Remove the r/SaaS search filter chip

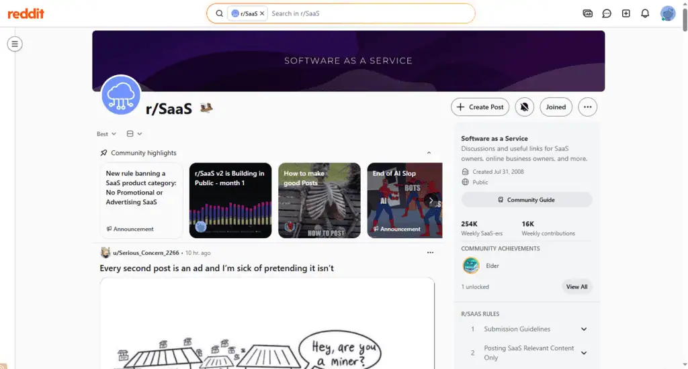262,13
